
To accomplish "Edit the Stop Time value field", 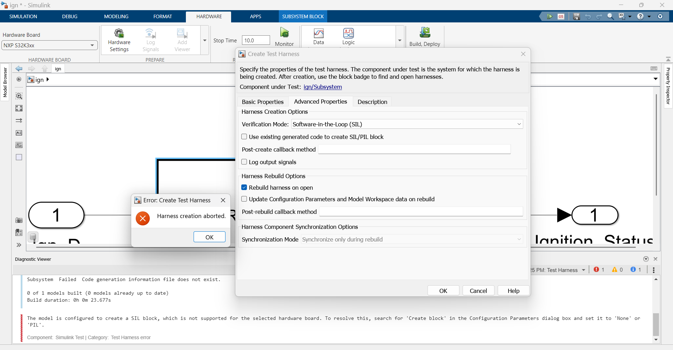I will (x=256, y=40).
